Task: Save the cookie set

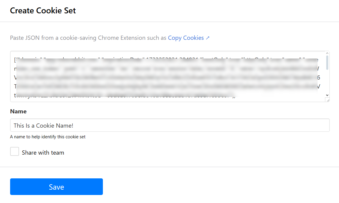Action: coord(56,187)
